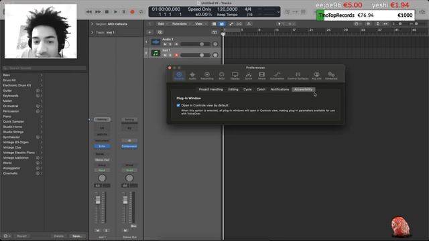Click the highlighted blue view mode icon
429x241 pixels.
click(x=222, y=24)
